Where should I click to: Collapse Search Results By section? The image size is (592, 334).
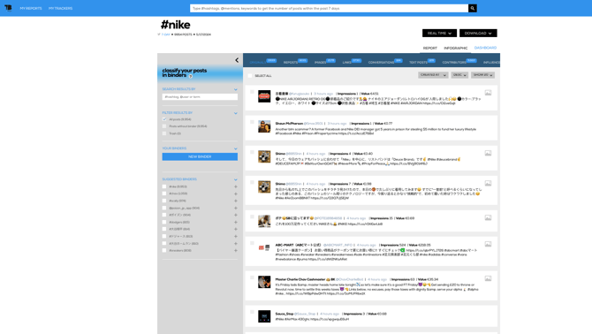pyautogui.click(x=236, y=89)
